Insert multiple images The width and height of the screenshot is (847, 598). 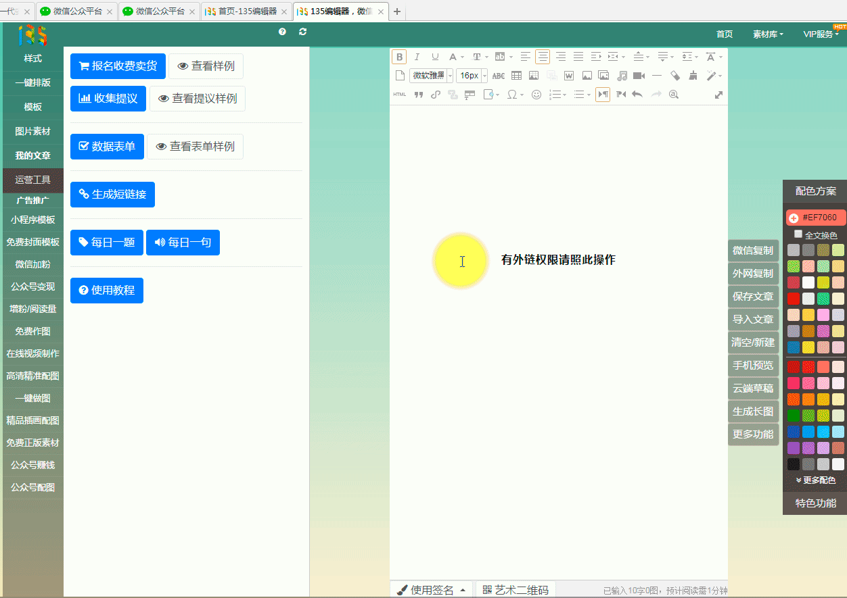[x=603, y=76]
